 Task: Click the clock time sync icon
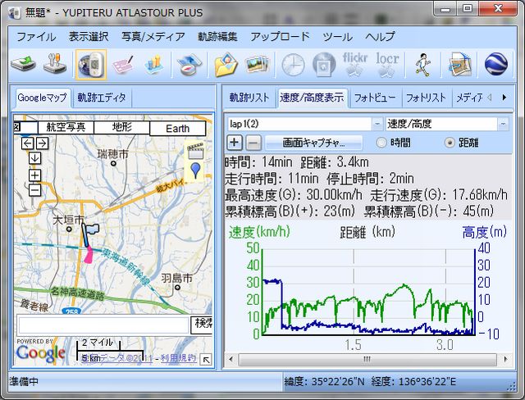coord(293,64)
